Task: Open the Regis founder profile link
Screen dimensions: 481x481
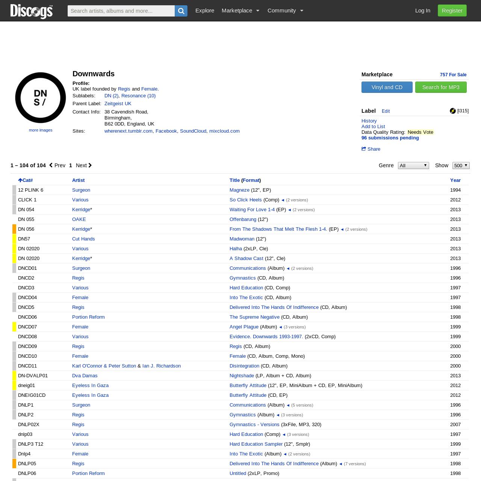Action: [124, 89]
